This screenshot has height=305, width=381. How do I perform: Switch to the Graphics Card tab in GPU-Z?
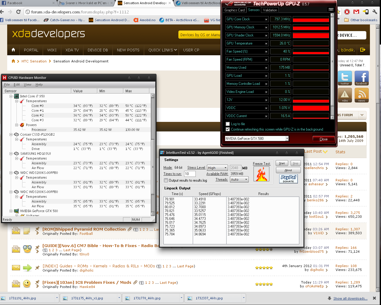pyautogui.click(x=235, y=10)
